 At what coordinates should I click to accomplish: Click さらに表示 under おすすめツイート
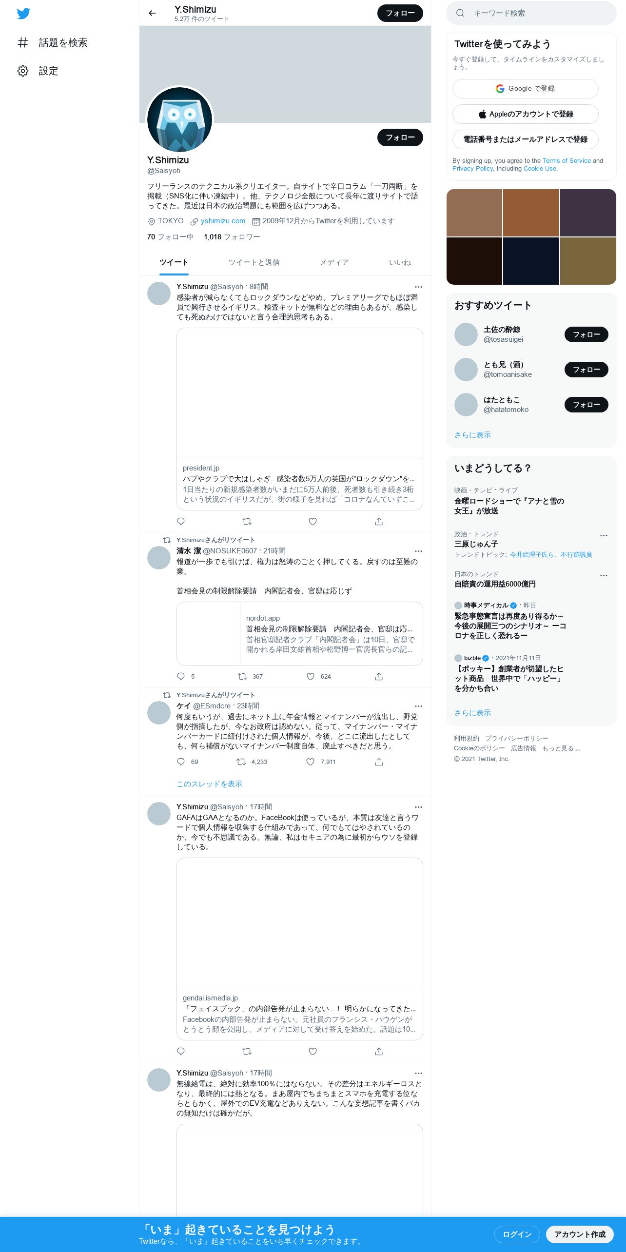(472, 435)
